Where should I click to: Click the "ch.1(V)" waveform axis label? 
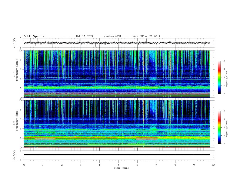[x=15, y=43]
